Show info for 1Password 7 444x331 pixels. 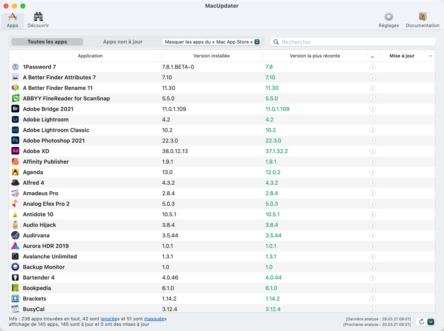coord(372,67)
